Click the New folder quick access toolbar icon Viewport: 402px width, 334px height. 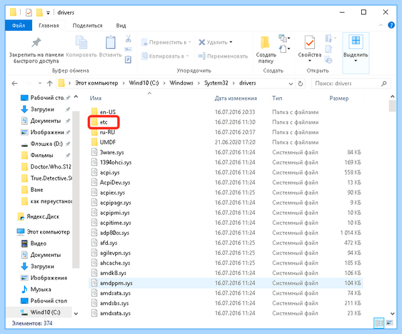tap(40, 12)
